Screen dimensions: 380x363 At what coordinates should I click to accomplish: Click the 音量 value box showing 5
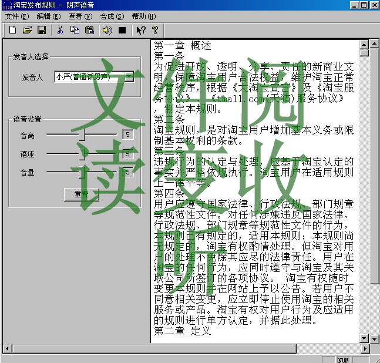click(127, 172)
